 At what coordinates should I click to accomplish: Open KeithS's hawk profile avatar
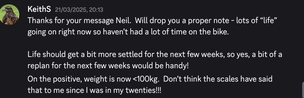pyautogui.click(x=9, y=15)
